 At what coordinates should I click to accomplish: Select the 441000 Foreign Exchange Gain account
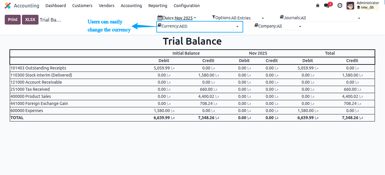pyautogui.click(x=39, y=103)
